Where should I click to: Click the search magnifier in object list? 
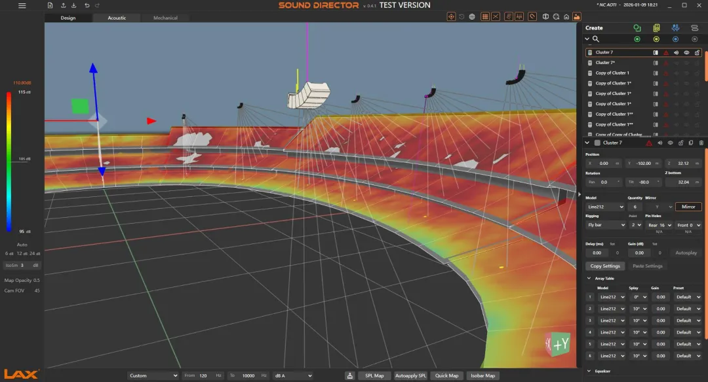coord(595,39)
